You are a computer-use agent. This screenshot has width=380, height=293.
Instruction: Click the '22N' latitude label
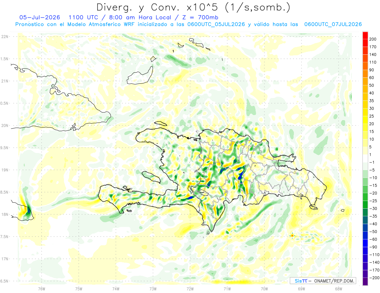pos(5,37)
